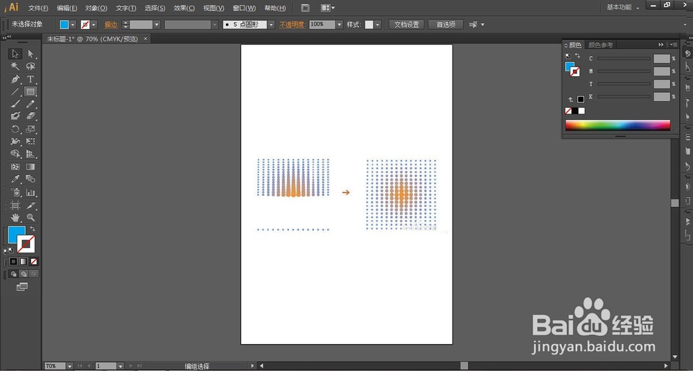Select the Mesh tool
Viewport: 693px width, 371px height.
point(15,167)
